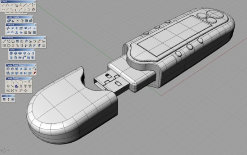
Task: Select the single Line tool in Lines toolbar
Action: 3,5
